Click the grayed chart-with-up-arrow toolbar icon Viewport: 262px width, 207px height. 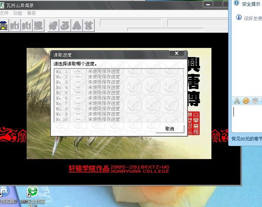click(x=27, y=25)
